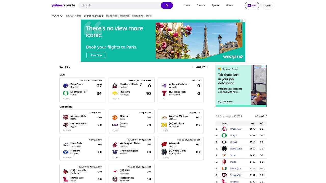Viewport: 326px width, 183px height.
Task: Click the Michigan Wolverines logo
Action: 164,125
